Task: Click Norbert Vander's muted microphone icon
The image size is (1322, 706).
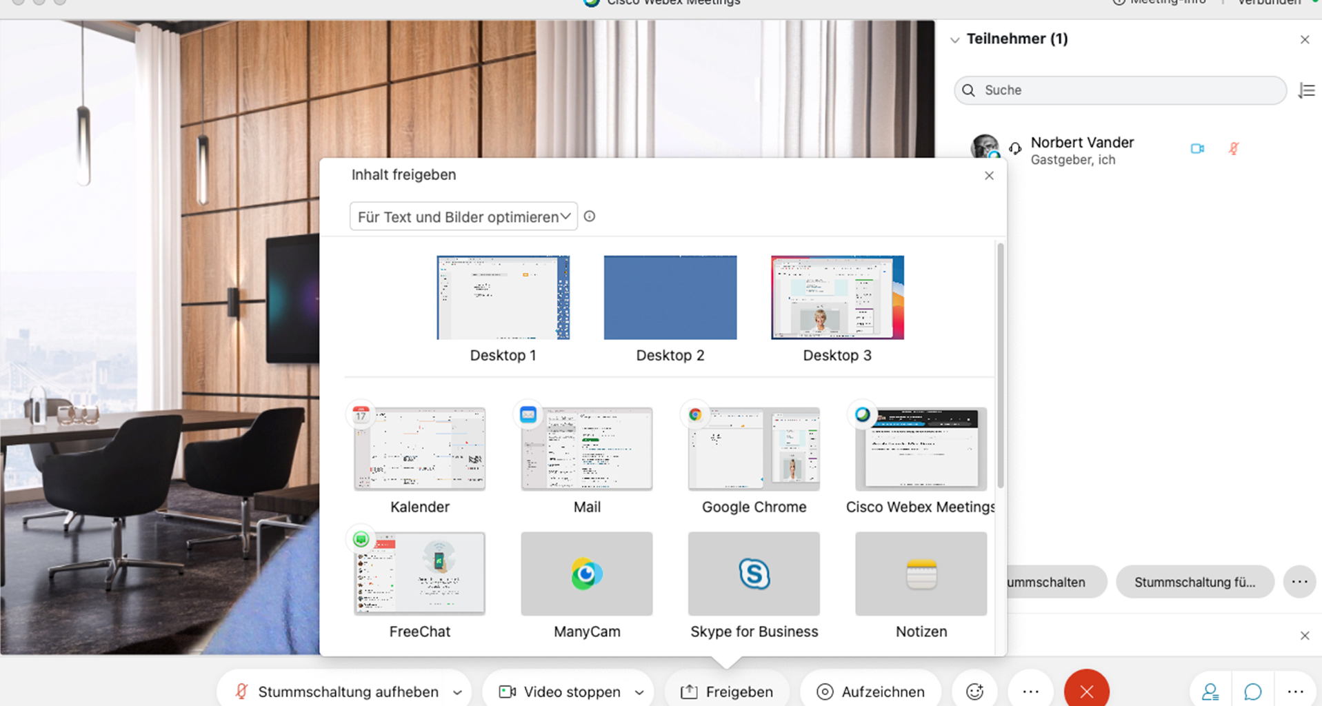Action: pos(1234,148)
